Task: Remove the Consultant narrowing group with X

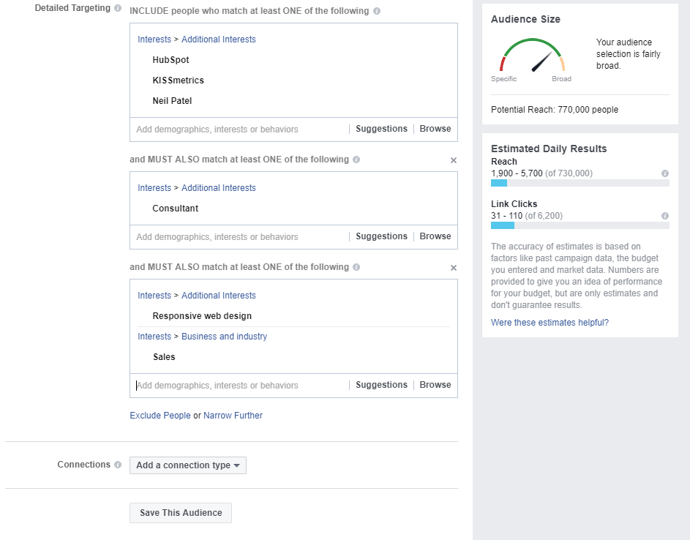Action: (x=454, y=160)
